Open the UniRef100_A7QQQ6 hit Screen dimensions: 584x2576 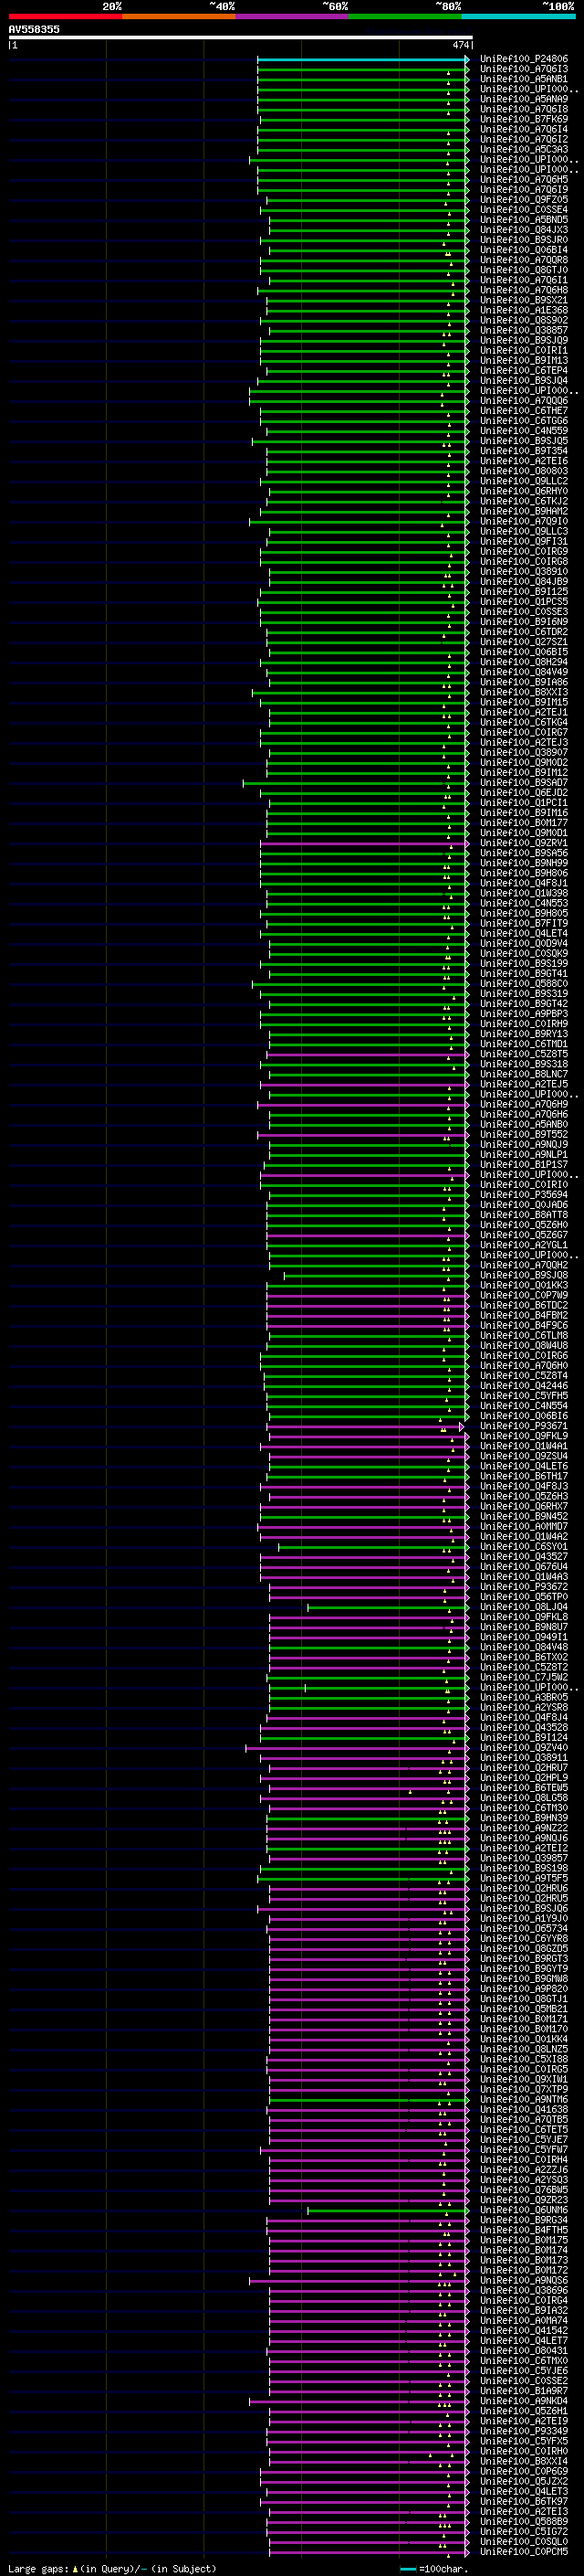[524, 400]
